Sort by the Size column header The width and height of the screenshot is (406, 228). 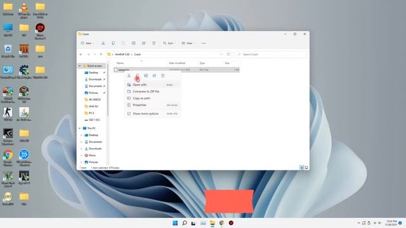(227, 63)
